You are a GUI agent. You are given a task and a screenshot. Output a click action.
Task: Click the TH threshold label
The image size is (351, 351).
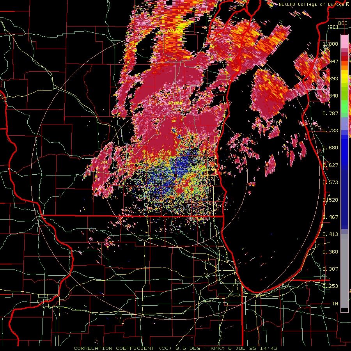(x=335, y=304)
